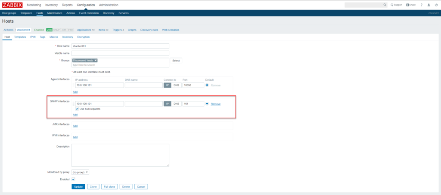
Task: Click the power sign-out icon
Action: [x=436, y=5]
